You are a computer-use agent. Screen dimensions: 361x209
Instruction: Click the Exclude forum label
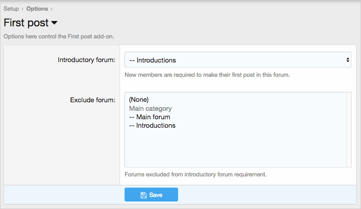point(92,100)
